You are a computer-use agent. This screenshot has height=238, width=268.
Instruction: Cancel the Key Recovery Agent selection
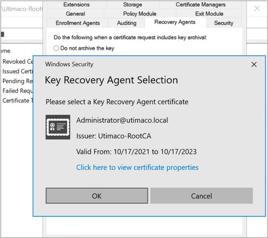pos(201,196)
